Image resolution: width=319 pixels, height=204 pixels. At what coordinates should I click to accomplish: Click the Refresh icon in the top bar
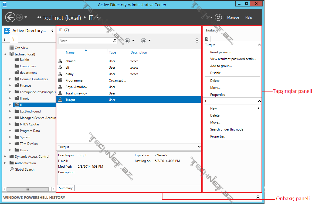219,17
